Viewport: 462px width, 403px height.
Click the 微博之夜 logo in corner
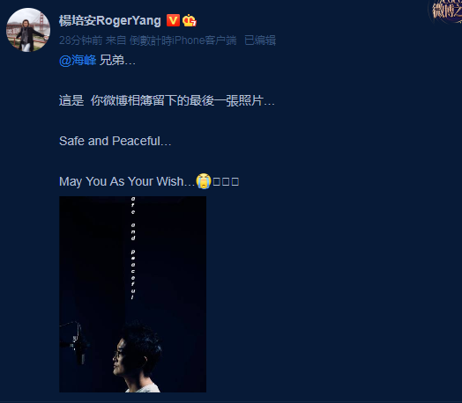[446, 11]
